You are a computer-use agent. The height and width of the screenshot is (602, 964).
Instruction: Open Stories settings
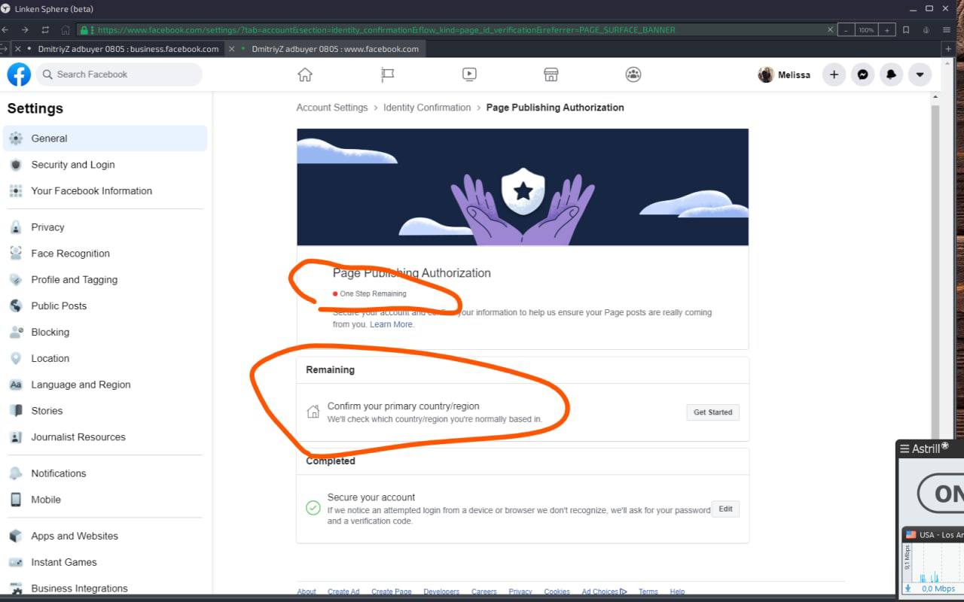point(105,411)
